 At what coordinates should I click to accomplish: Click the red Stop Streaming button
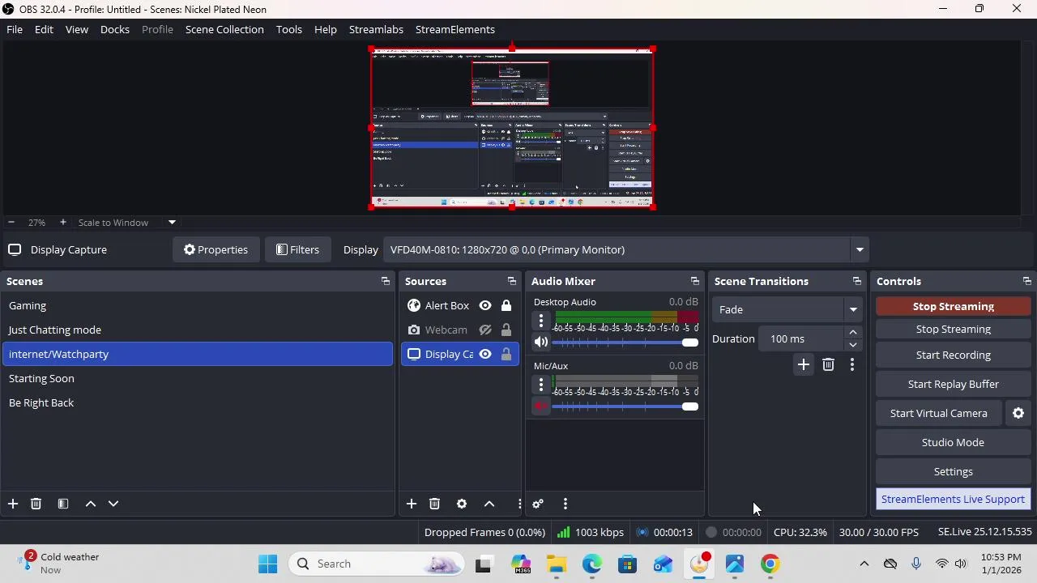click(x=953, y=306)
